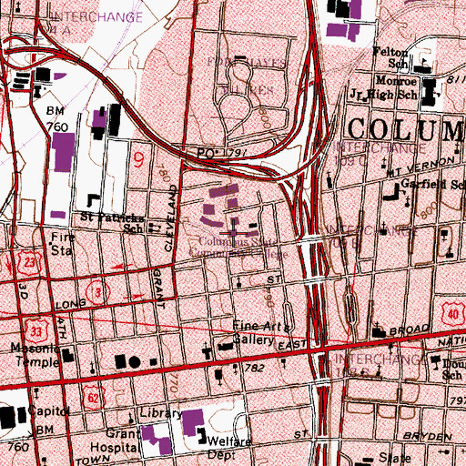
Task: Click the US 40 highway shield
Action: tap(453, 315)
